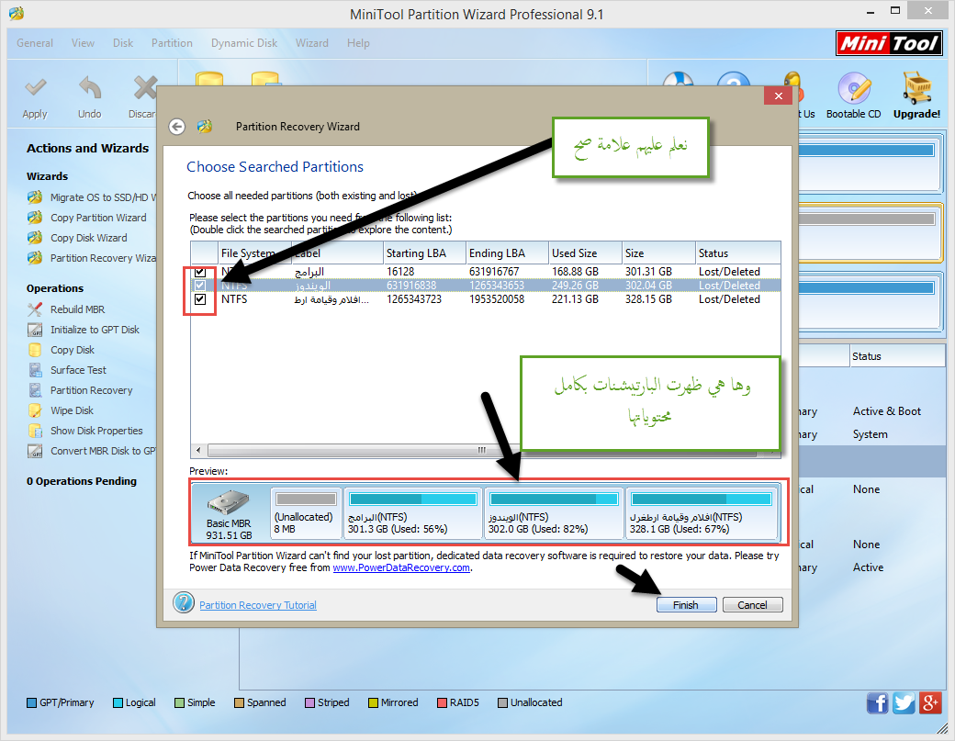This screenshot has height=741, width=955.
Task: Toggle checkbox for partition starting 631916838
Action: coord(200,285)
